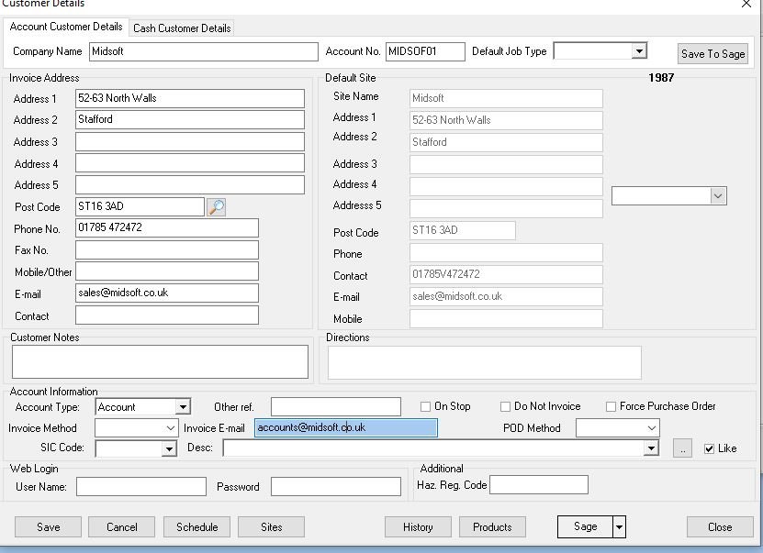Screen dimensions: 763x553
Task: Click the Default Site Address 2 field
Action: (506, 142)
